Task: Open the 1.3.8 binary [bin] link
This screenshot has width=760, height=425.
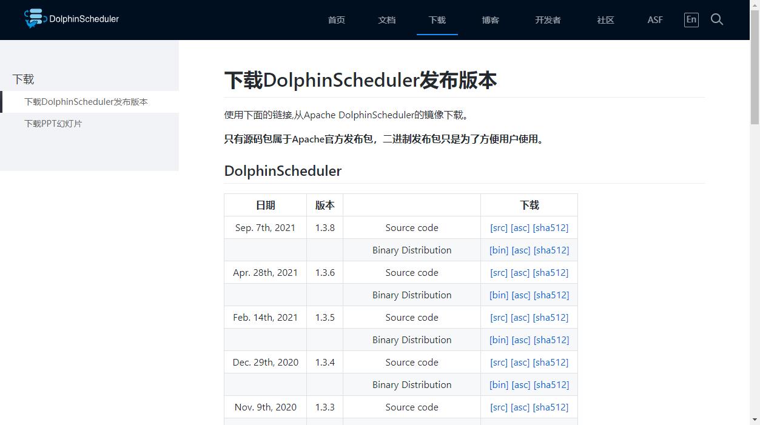Action: [499, 250]
